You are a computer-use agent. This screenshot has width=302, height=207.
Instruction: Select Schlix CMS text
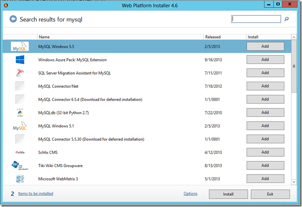(48, 153)
